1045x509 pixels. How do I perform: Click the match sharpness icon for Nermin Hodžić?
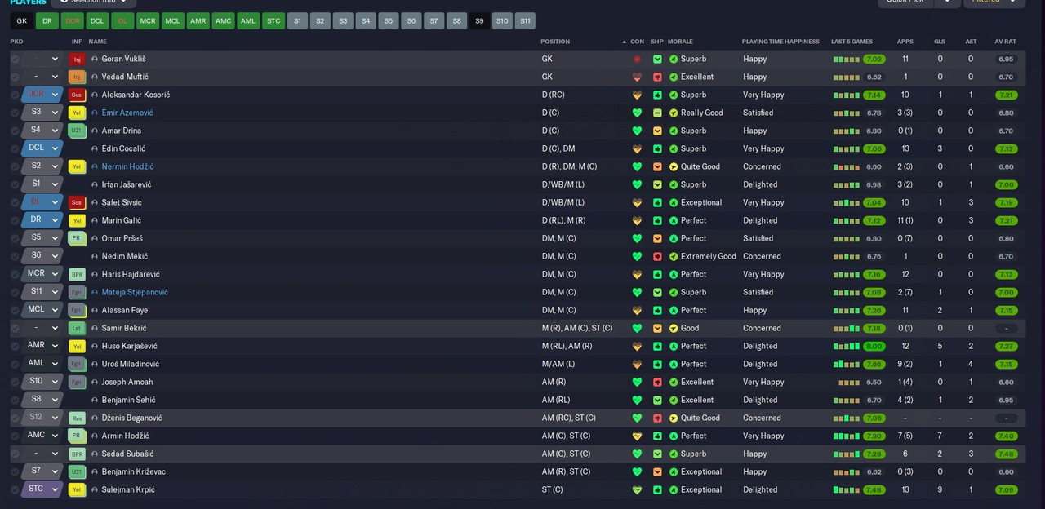pos(657,166)
